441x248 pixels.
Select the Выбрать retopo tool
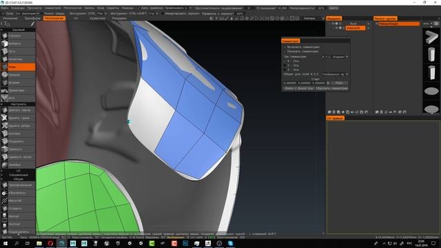[18, 43]
